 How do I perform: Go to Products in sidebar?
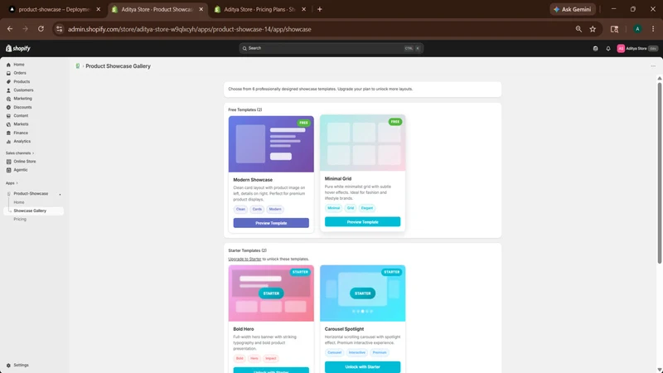click(x=22, y=81)
